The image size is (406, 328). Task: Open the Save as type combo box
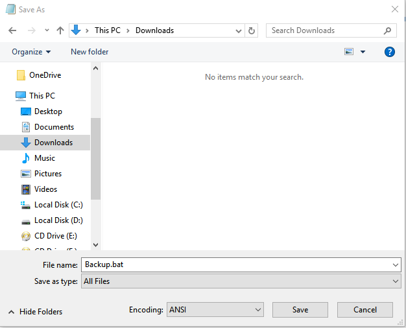pyautogui.click(x=241, y=281)
